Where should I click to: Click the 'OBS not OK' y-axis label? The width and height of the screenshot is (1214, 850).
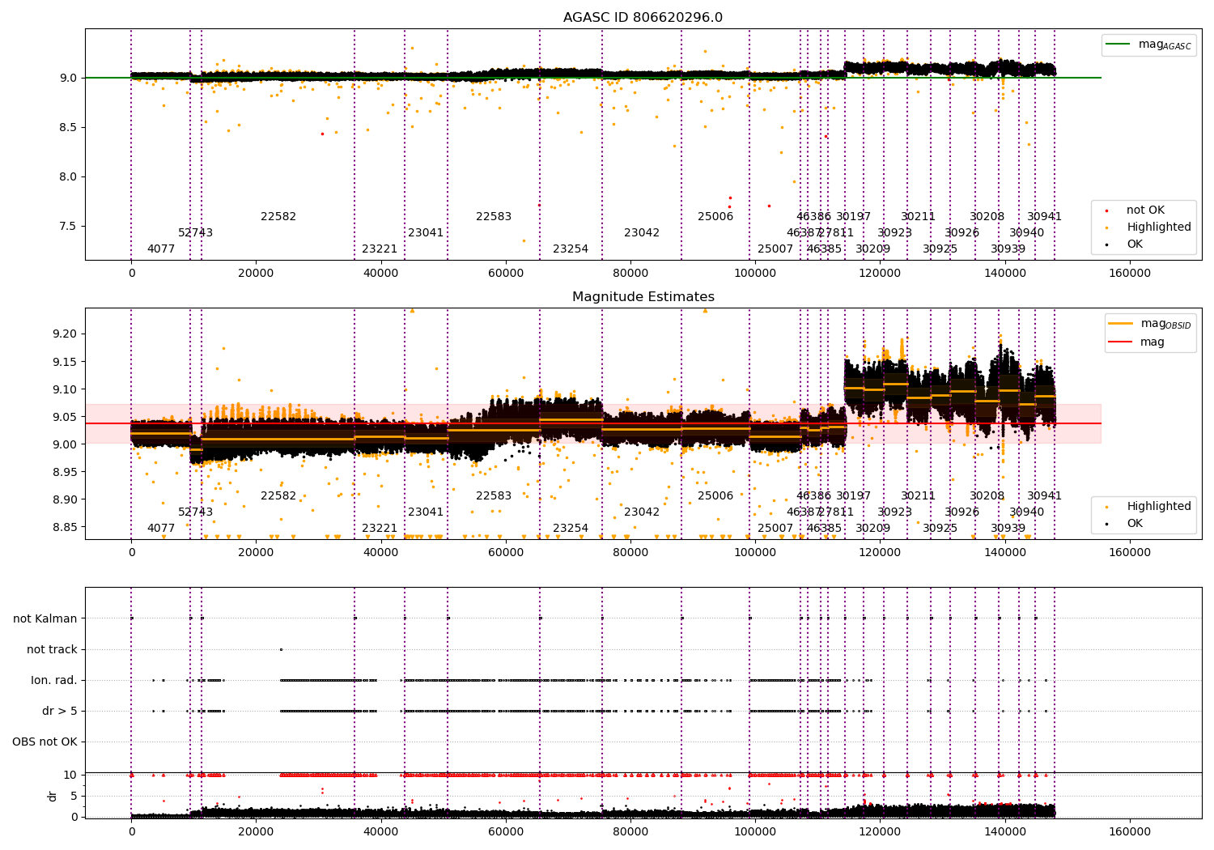coord(45,742)
